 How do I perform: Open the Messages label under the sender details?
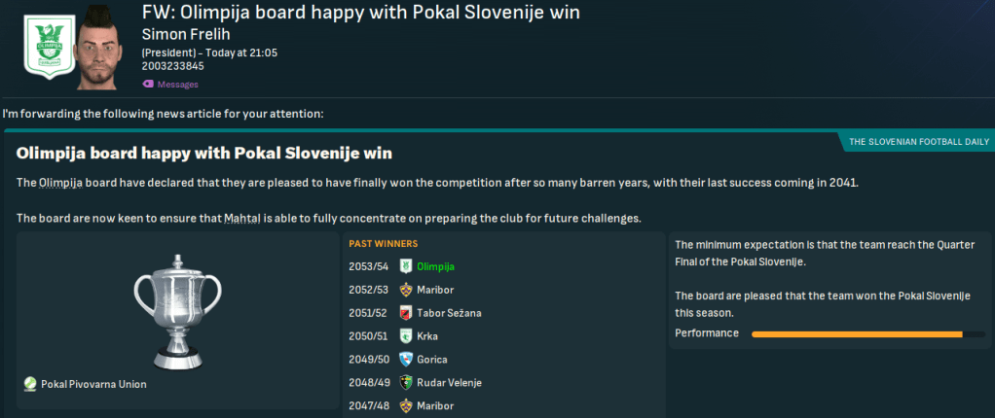point(178,85)
